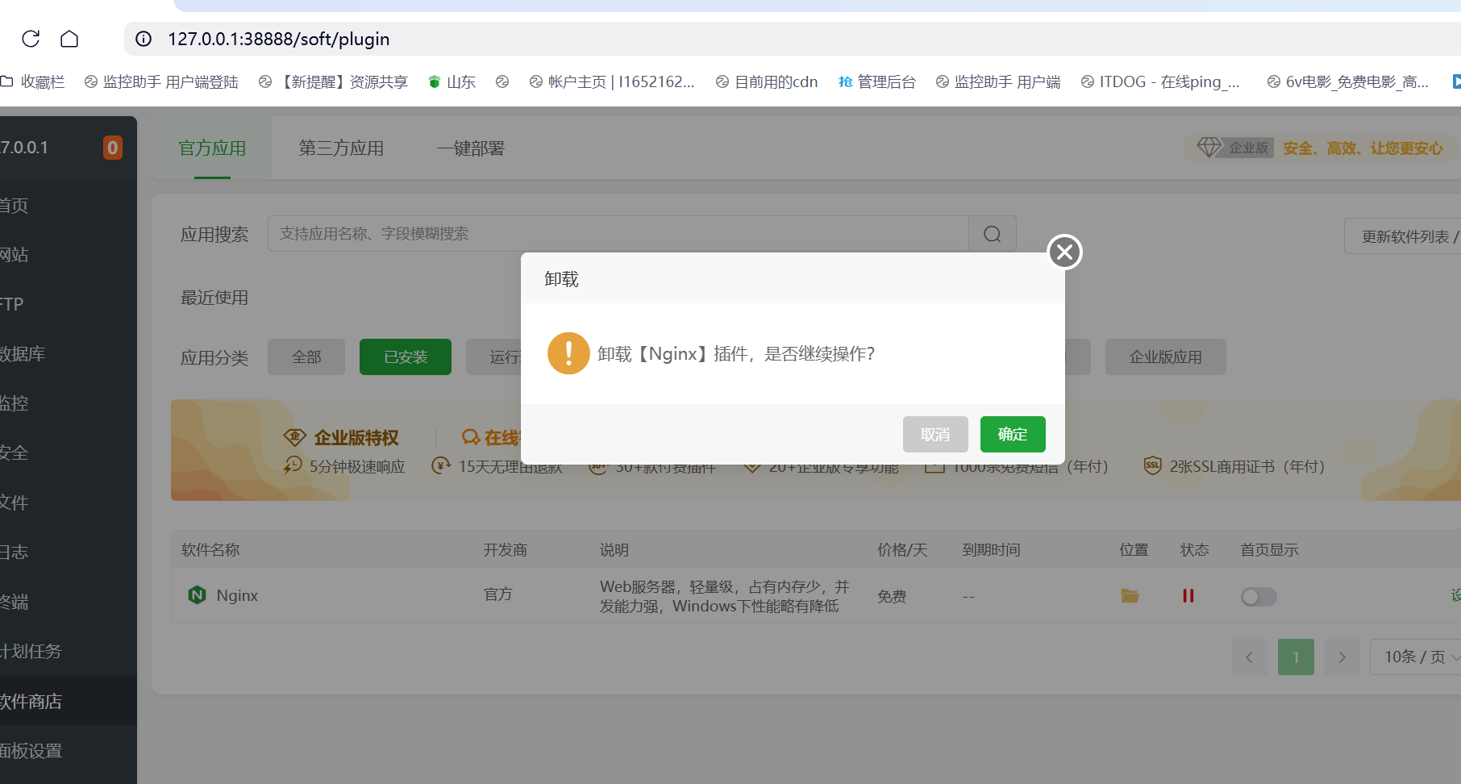Click the 企业版特权 banner heading
Image resolution: width=1461 pixels, height=784 pixels.
pyautogui.click(x=356, y=438)
